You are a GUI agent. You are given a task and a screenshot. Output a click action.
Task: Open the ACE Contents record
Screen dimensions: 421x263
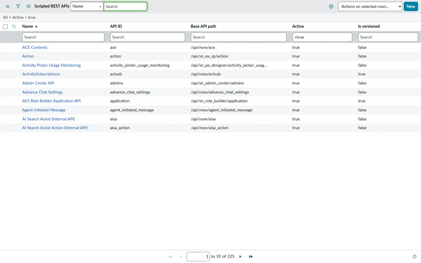coord(35,47)
